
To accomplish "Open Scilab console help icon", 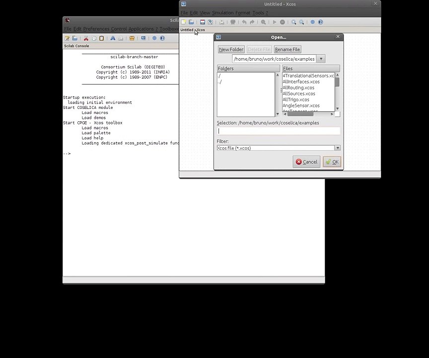I will click(x=162, y=38).
